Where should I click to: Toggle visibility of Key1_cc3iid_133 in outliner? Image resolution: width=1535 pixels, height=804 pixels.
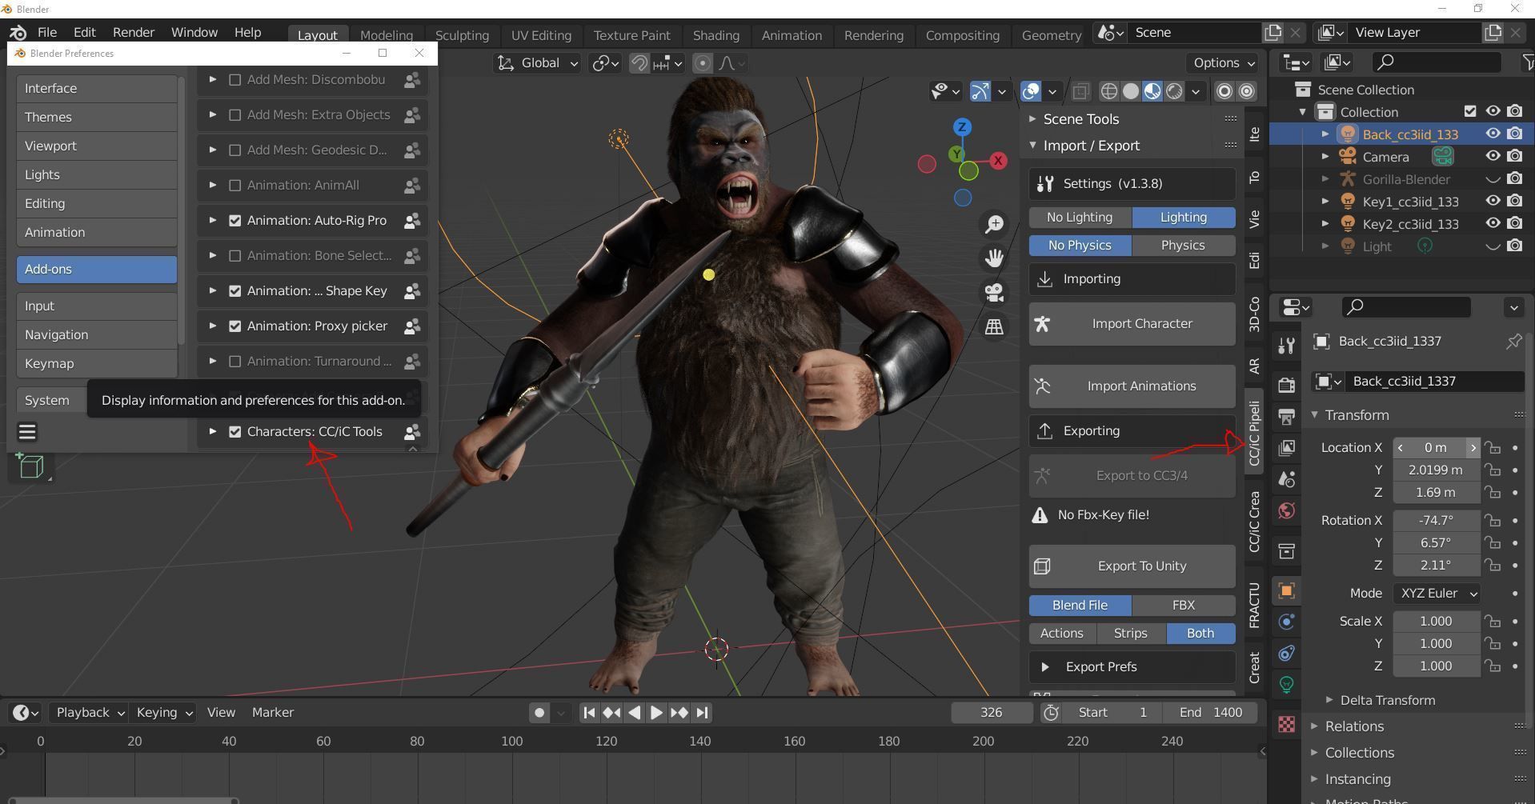1493,201
